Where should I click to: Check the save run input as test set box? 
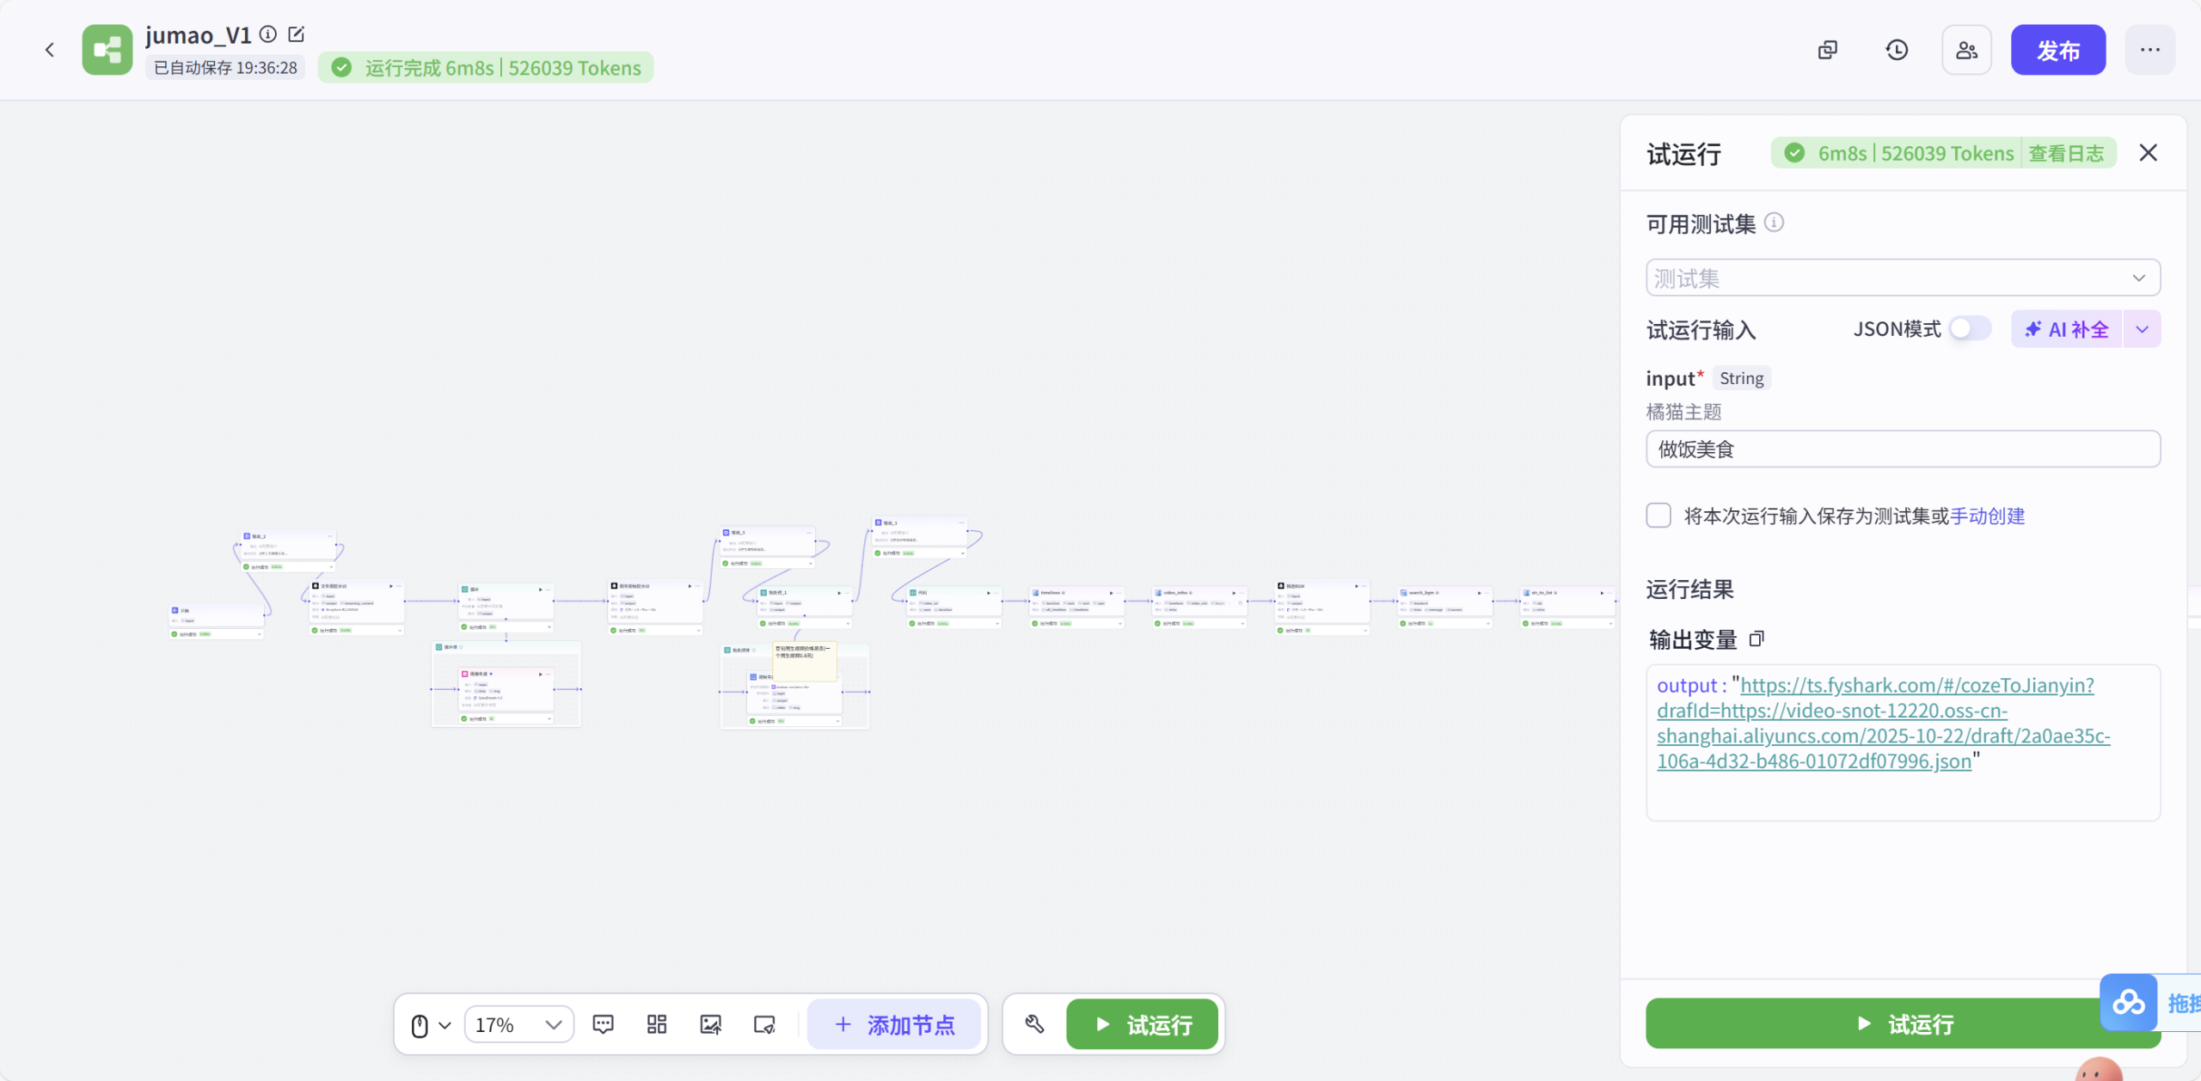coord(1658,516)
